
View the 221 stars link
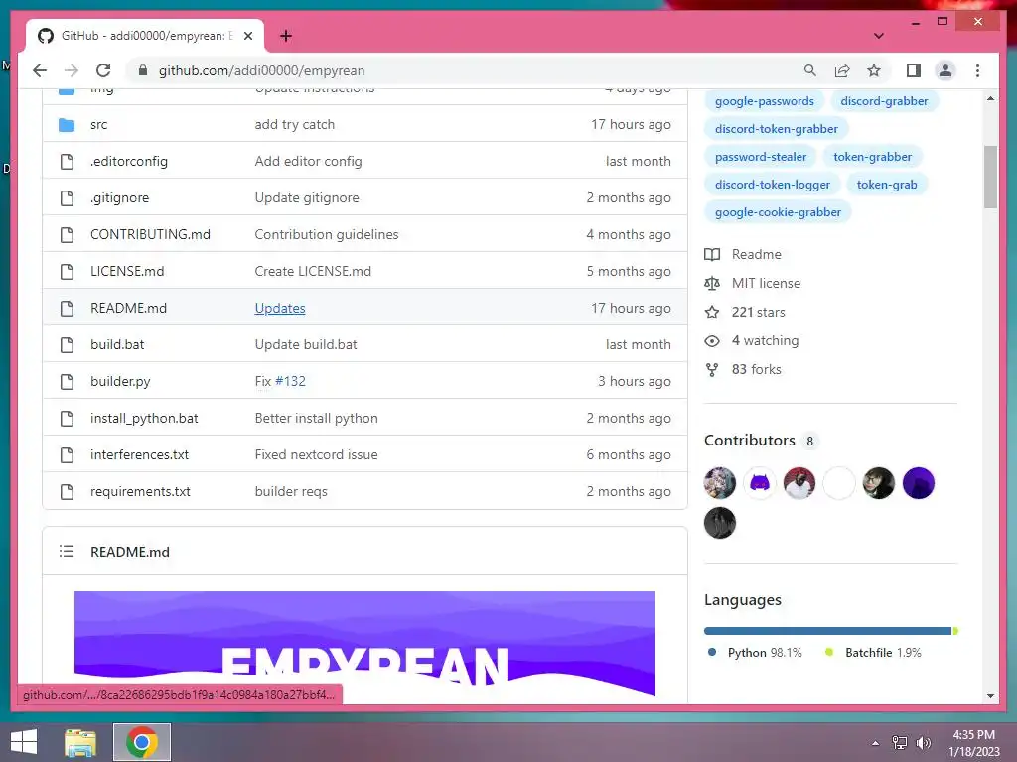click(x=745, y=313)
